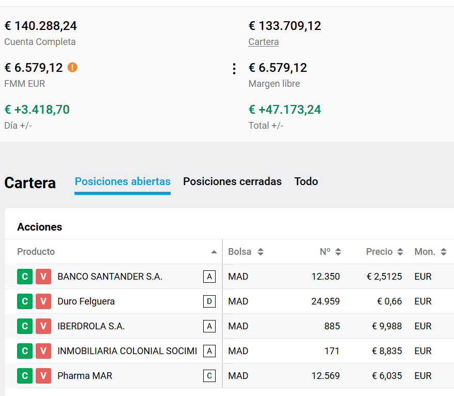Sort table by Bolsa column
The image size is (454, 396).
tap(260, 252)
